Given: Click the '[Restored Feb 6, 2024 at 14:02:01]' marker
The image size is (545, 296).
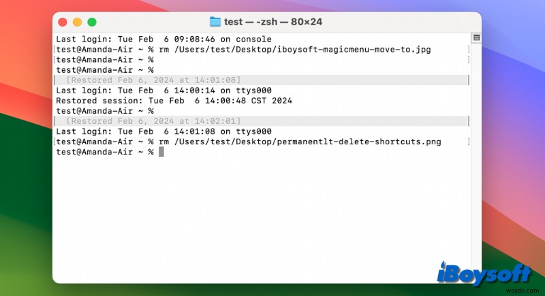Looking at the screenshot, I should 153,121.
